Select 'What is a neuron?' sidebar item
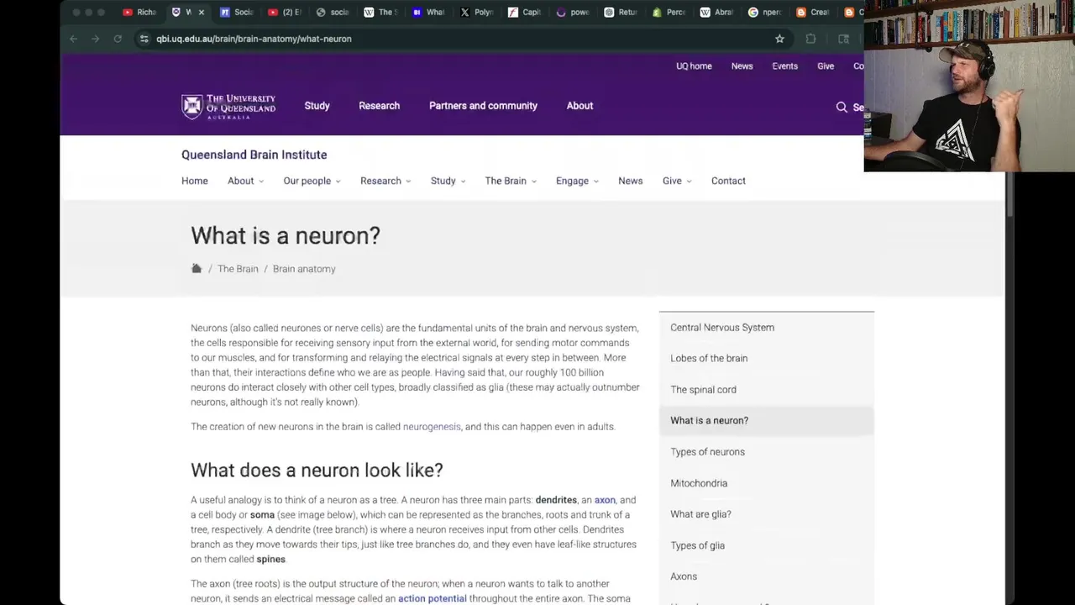Viewport: 1075px width, 605px height. point(767,420)
